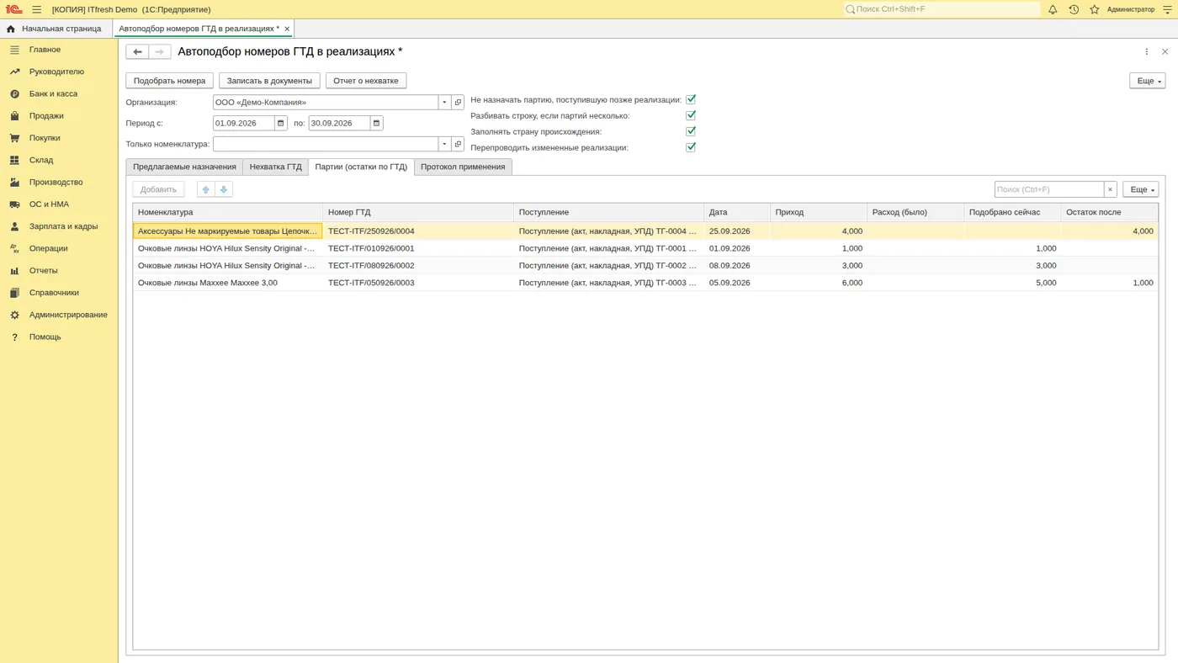Viewport: 1178px width, 663px height.
Task: Open the Банк и касса section
Action: (x=53, y=93)
